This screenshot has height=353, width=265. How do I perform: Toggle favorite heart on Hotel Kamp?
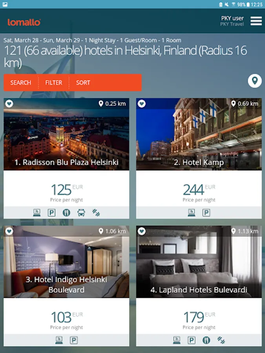[142, 104]
